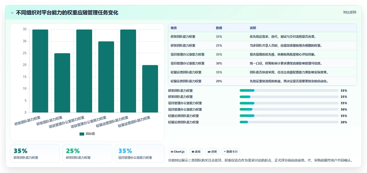The height and width of the screenshot is (173, 367).
Task: Click the 研发团队能力权重 chart bar reaching 25
Action: click(x=62, y=83)
